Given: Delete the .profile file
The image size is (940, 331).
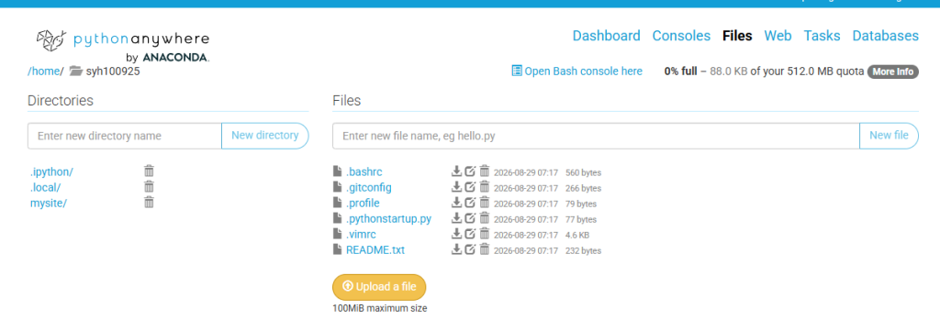Looking at the screenshot, I should click(485, 203).
